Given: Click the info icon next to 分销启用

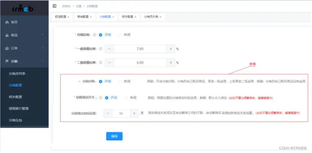Looking at the screenshot, I should 95,34.
